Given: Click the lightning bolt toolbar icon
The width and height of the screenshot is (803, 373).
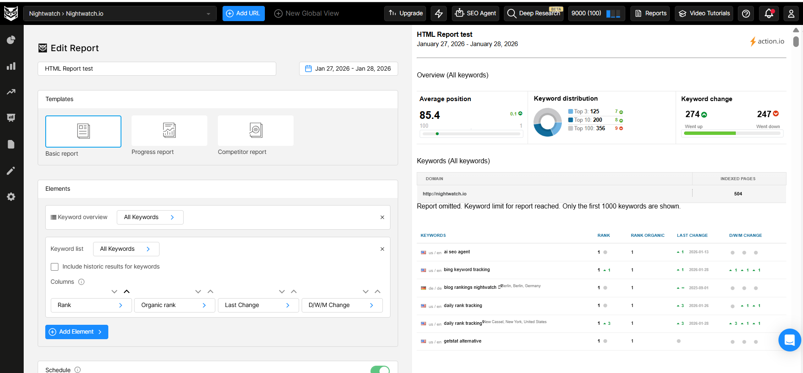Looking at the screenshot, I should pos(439,14).
